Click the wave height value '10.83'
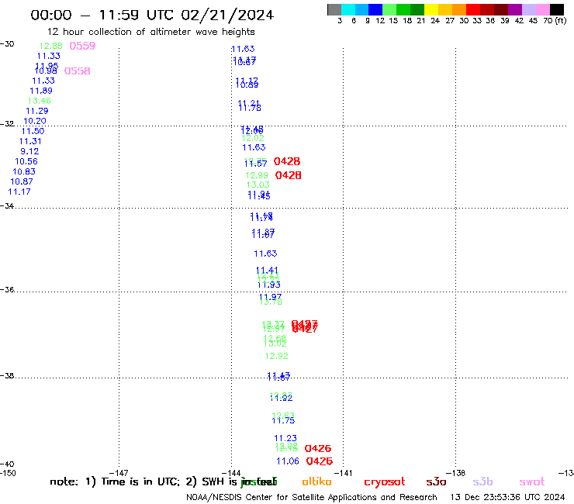Image resolution: width=574 pixels, height=504 pixels. (24, 171)
